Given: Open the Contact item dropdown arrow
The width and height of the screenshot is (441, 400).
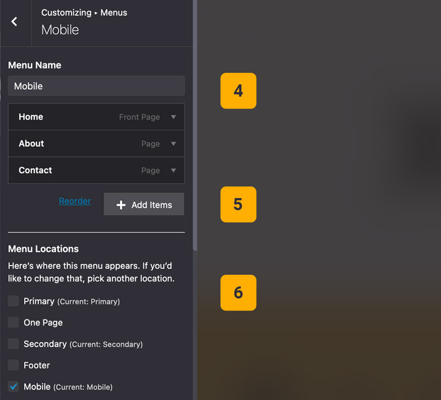Looking at the screenshot, I should click(173, 170).
